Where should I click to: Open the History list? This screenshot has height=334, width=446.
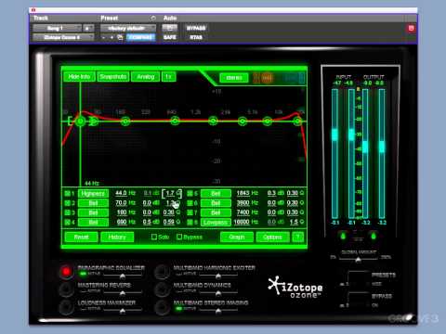pos(117,238)
